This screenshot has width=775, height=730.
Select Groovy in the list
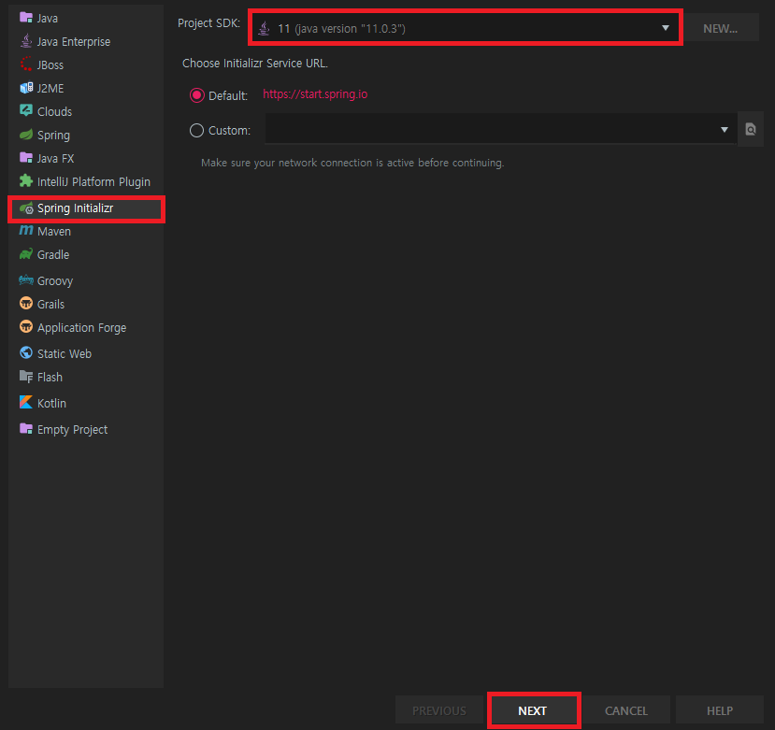[86, 280]
